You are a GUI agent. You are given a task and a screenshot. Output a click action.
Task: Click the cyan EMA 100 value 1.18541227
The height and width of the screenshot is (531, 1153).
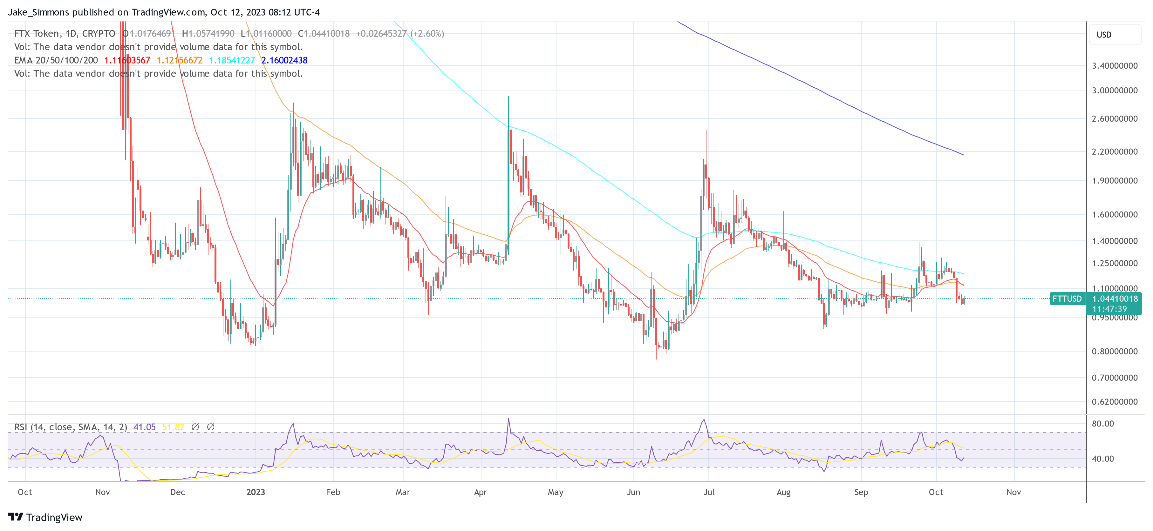tap(232, 60)
